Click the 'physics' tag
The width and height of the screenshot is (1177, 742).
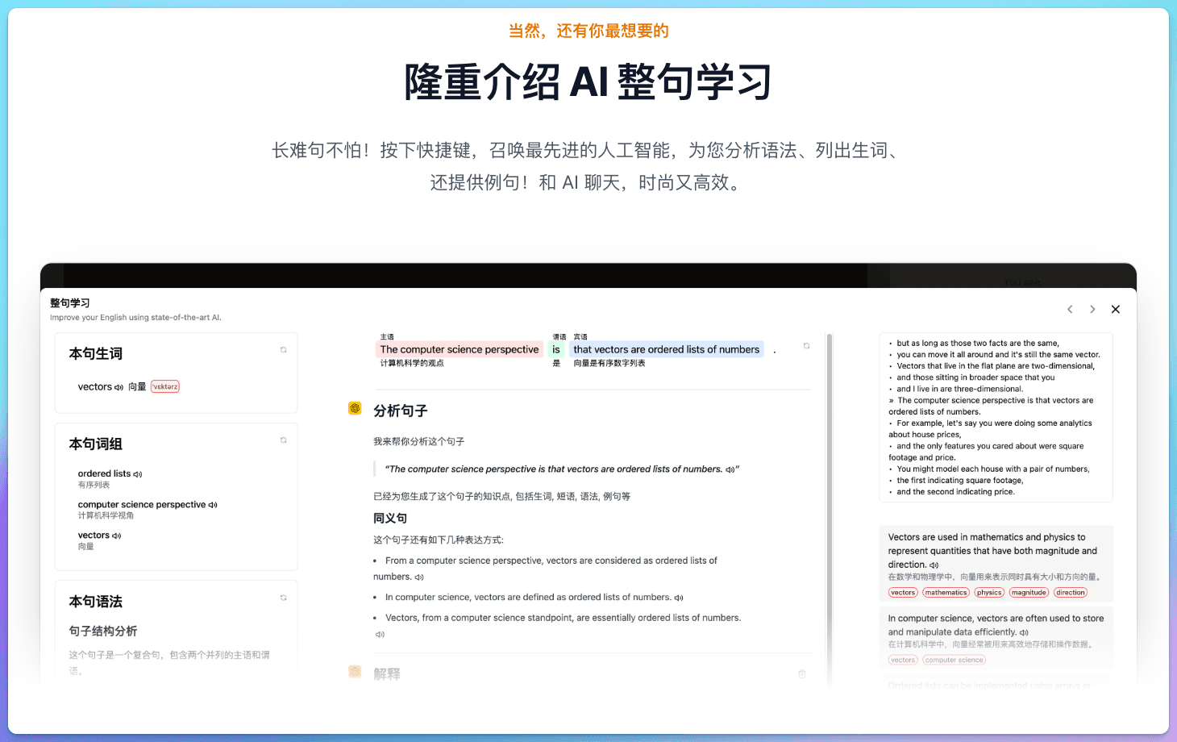coord(989,593)
